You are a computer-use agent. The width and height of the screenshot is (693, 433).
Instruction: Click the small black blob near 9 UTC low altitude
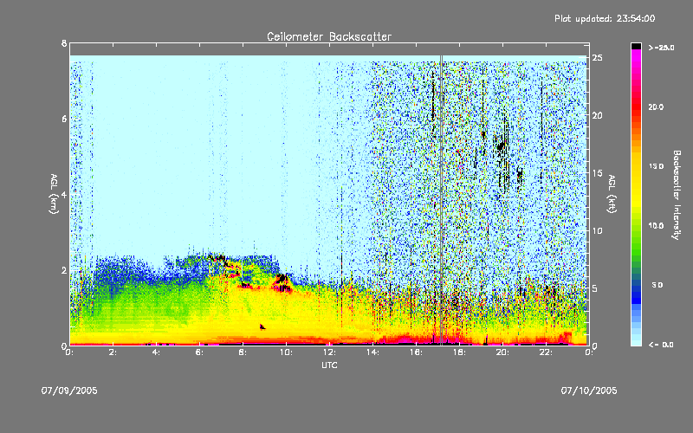pyautogui.click(x=262, y=327)
